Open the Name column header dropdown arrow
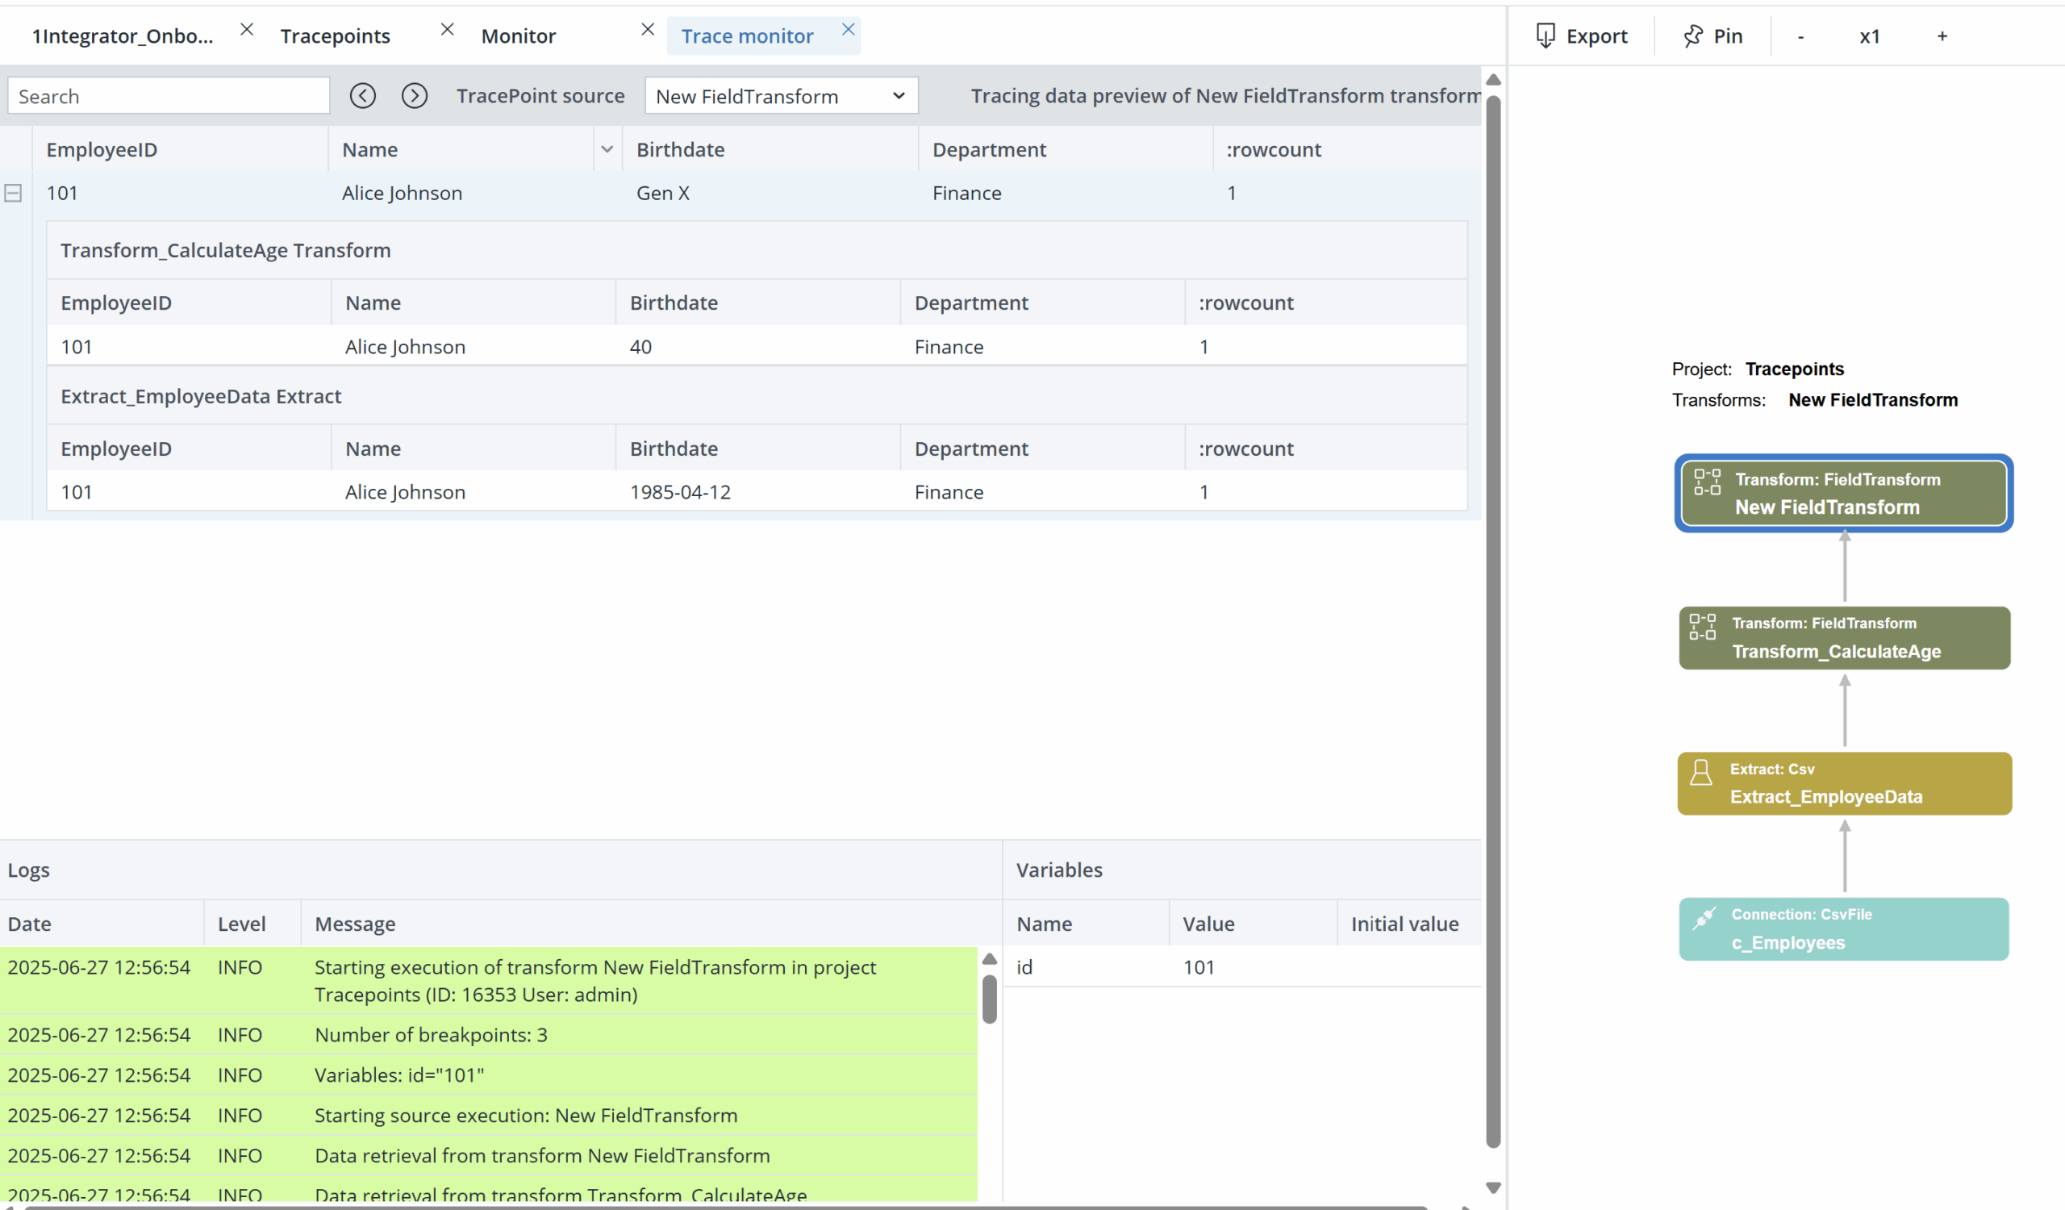2065x1210 pixels. 607,149
